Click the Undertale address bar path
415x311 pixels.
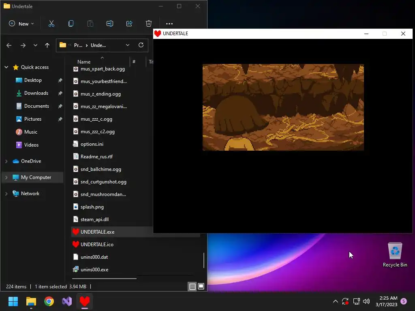tap(98, 45)
